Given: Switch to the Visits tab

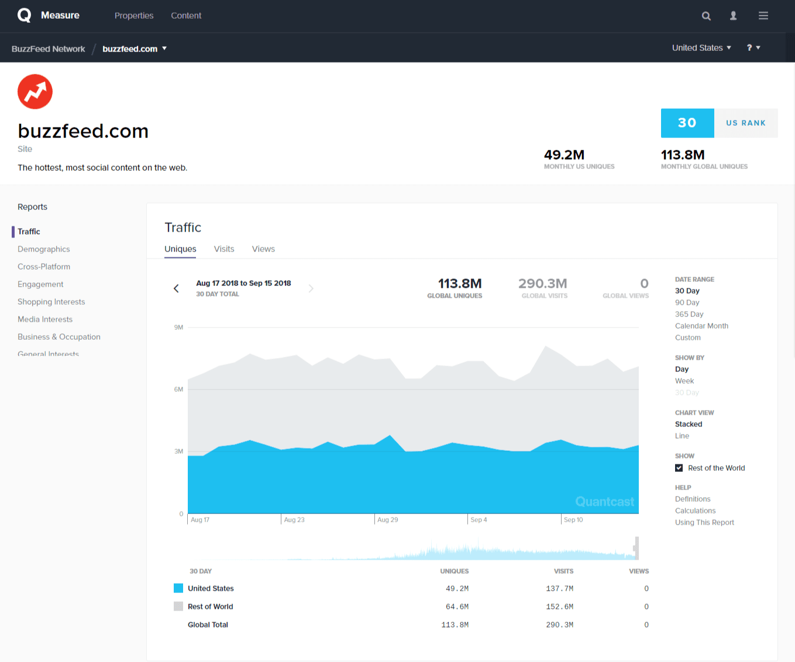Looking at the screenshot, I should [224, 249].
